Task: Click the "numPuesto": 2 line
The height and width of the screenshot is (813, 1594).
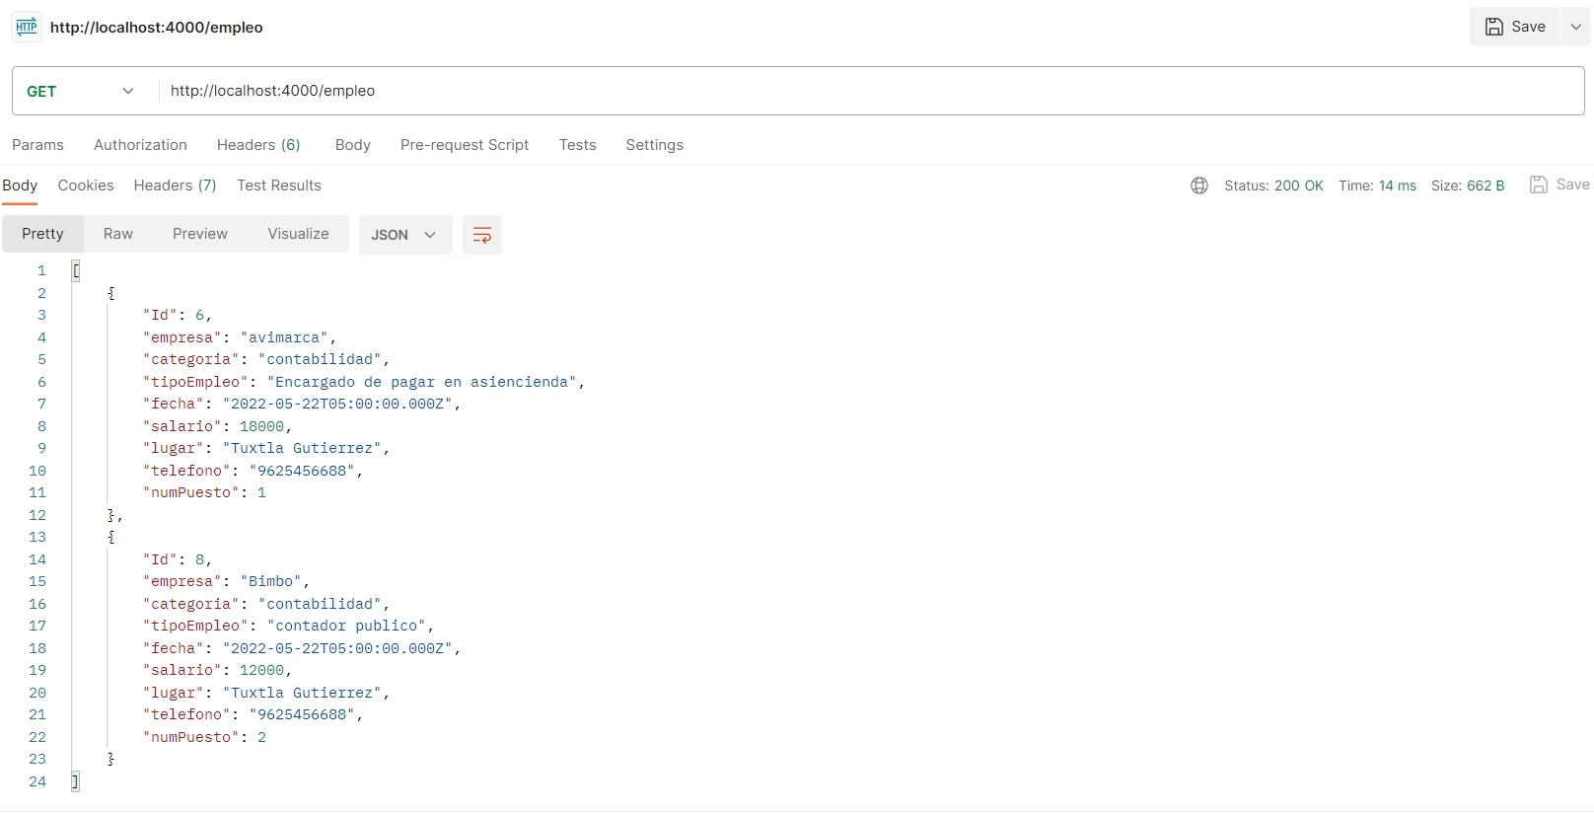Action: [204, 737]
